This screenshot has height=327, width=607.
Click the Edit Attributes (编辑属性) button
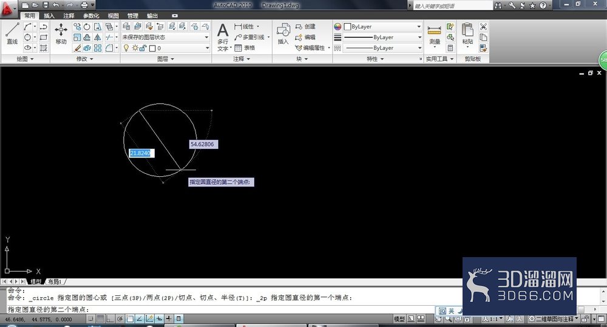tap(312, 48)
